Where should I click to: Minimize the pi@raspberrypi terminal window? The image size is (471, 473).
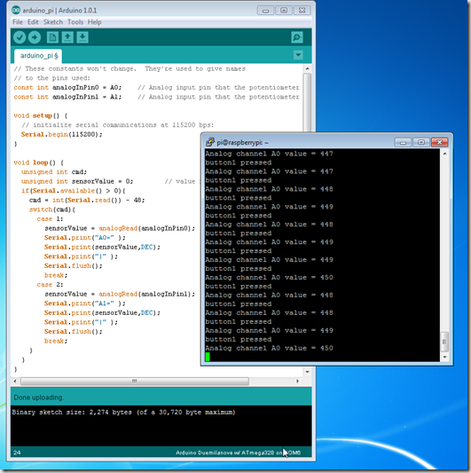point(403,142)
